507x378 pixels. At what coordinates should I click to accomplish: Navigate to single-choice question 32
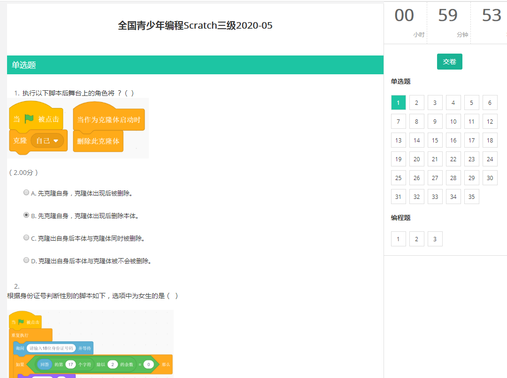(x=416, y=197)
